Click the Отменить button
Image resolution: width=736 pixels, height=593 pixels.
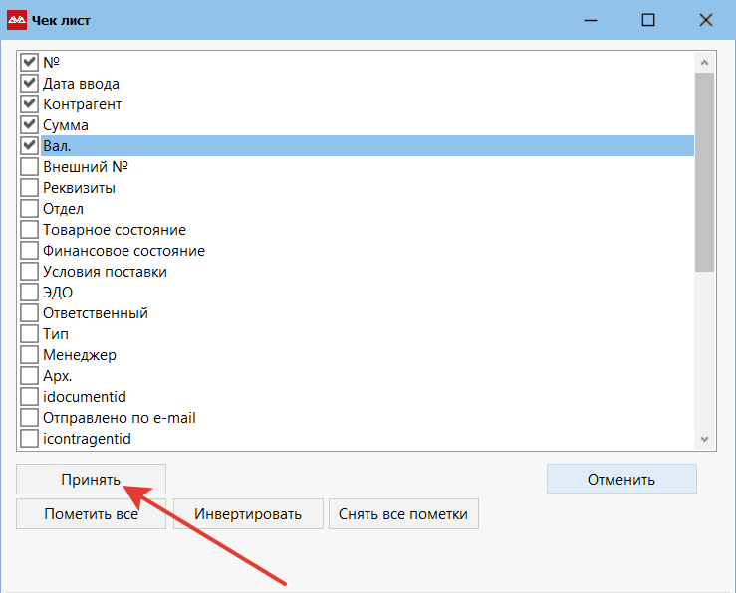(x=621, y=479)
